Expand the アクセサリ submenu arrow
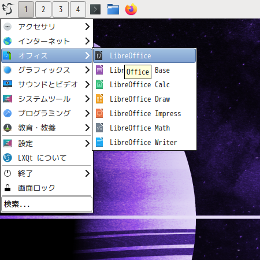This screenshot has height=260, width=260. 87,27
